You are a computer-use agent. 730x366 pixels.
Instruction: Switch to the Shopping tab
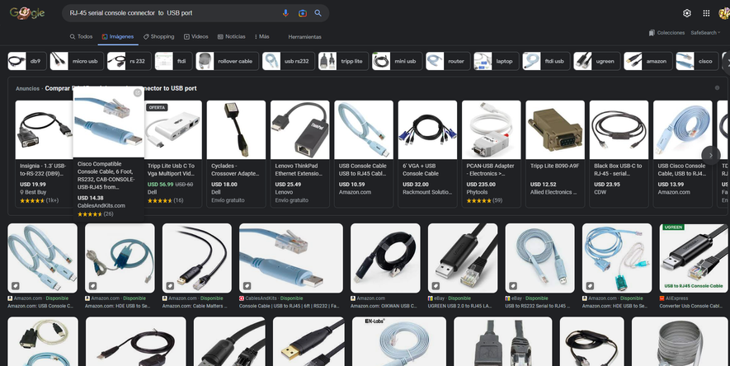(158, 36)
